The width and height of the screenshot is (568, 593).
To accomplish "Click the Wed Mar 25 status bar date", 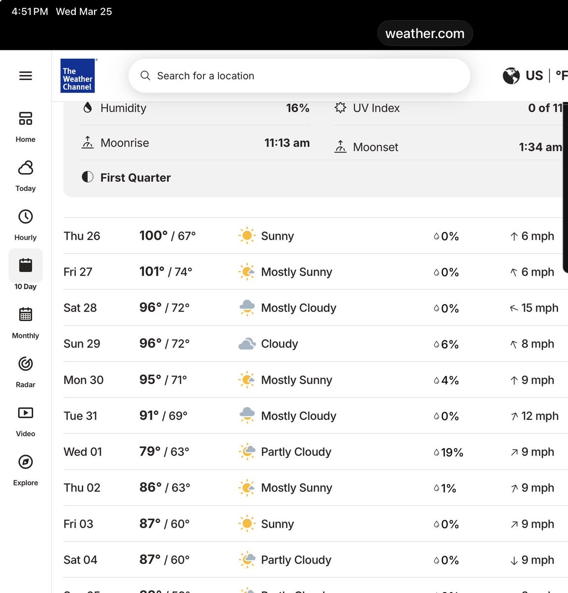I will [x=84, y=11].
